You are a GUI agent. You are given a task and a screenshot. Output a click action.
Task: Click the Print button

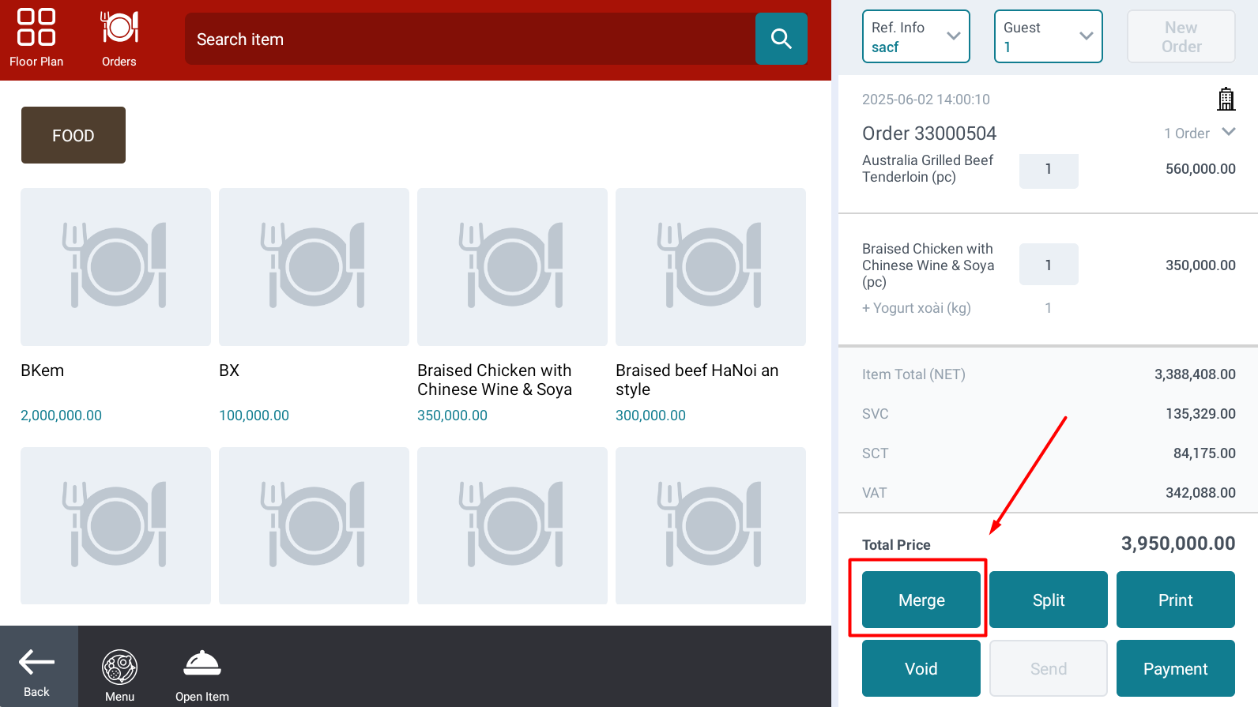(x=1175, y=600)
